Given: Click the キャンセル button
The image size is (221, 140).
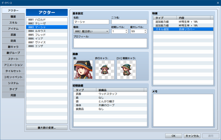Looking at the screenshot, I should (x=192, y=136).
